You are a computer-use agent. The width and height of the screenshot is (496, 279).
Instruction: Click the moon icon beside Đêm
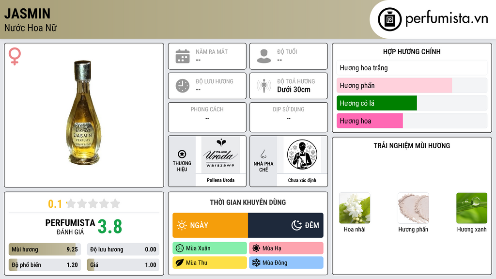pos(296,225)
